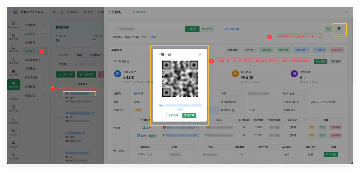
Task: Open 组织管理 in the sidebar
Action: (x=13, y=37)
